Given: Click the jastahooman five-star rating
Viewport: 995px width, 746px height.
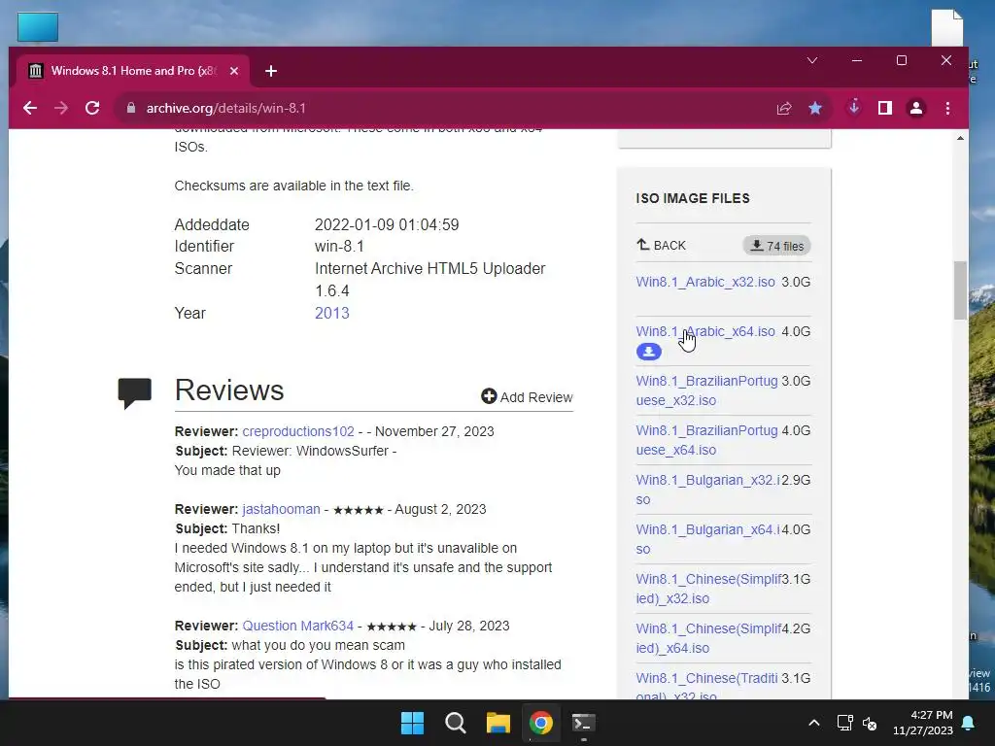Looking at the screenshot, I should (358, 510).
